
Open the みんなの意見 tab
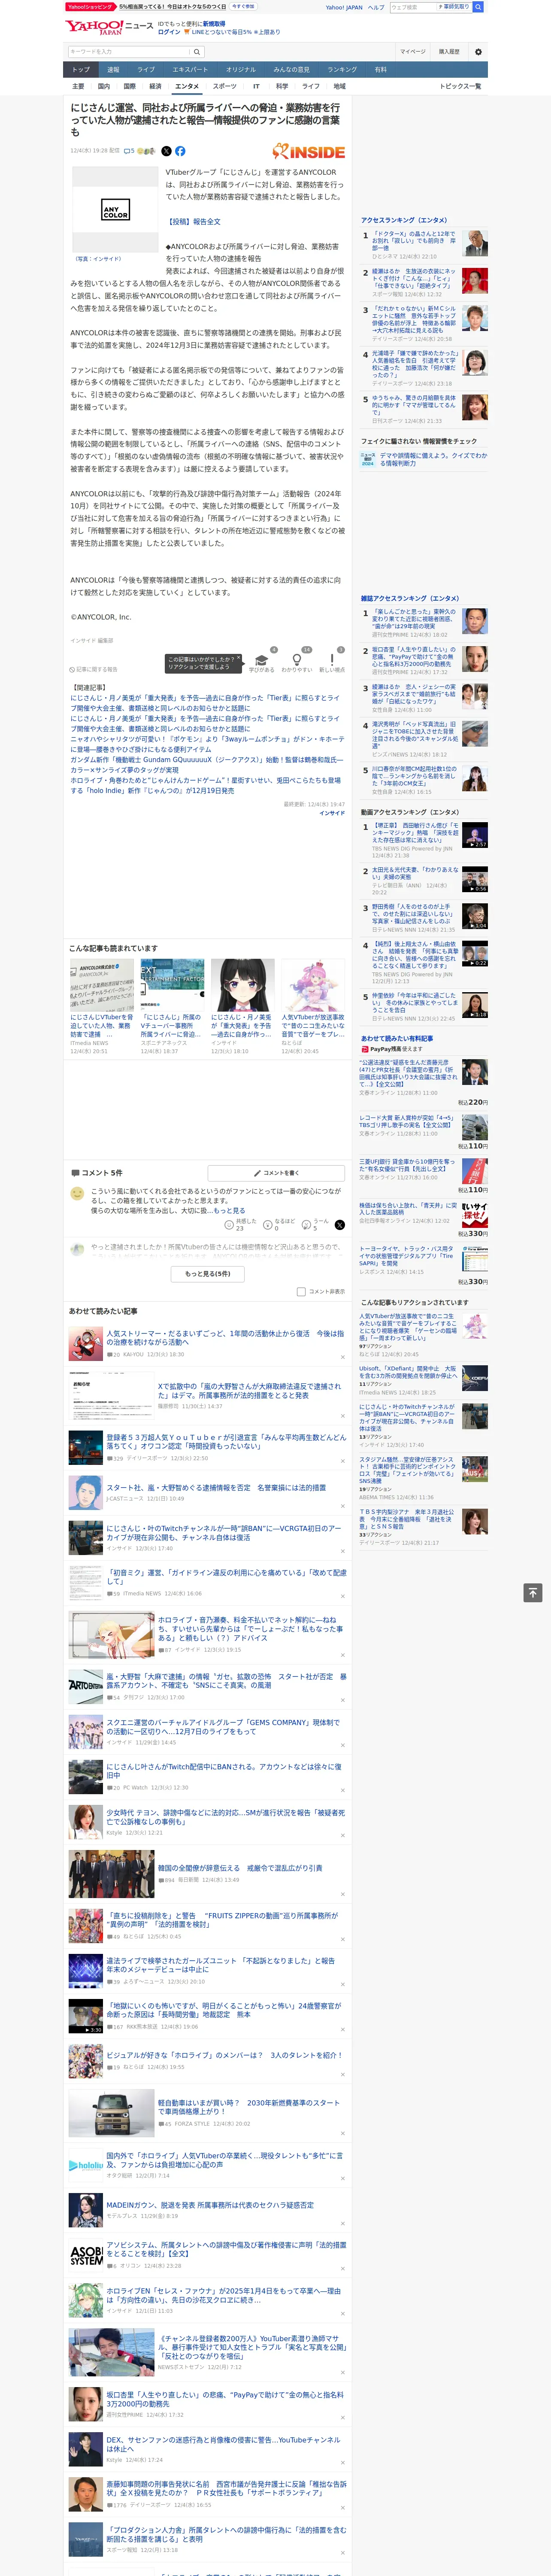click(x=291, y=70)
